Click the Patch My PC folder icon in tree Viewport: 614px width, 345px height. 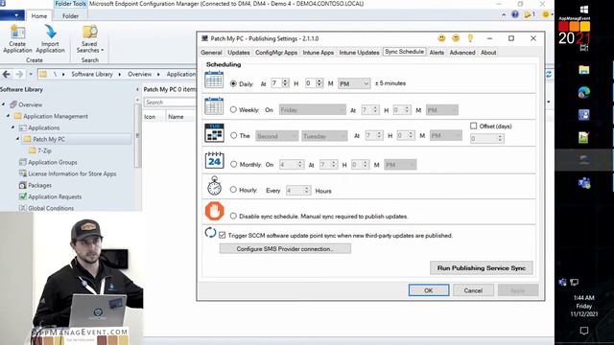[x=27, y=139]
